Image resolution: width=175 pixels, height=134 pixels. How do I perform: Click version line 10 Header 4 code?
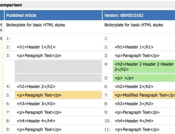point(134,121)
